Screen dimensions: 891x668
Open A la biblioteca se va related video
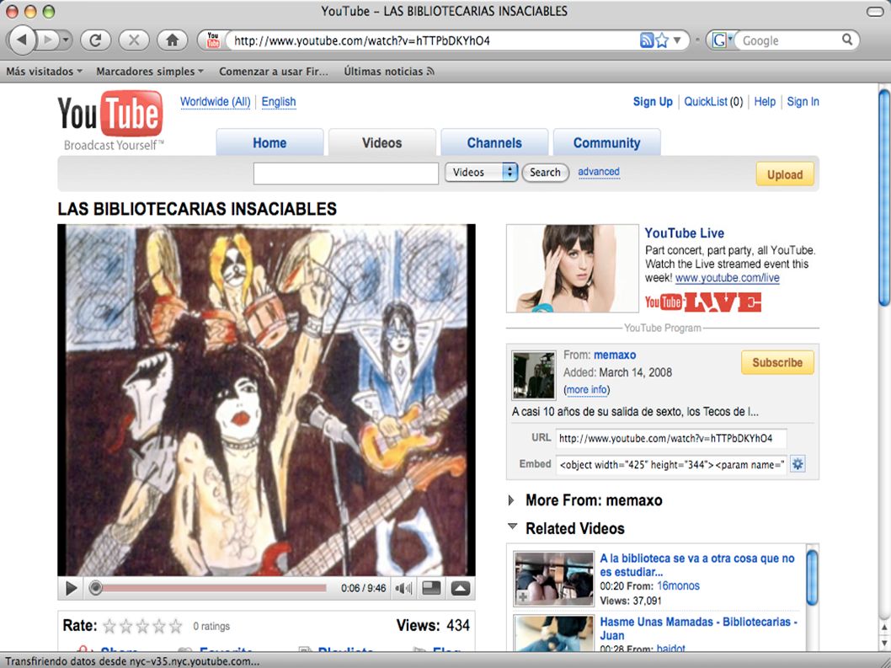697,565
